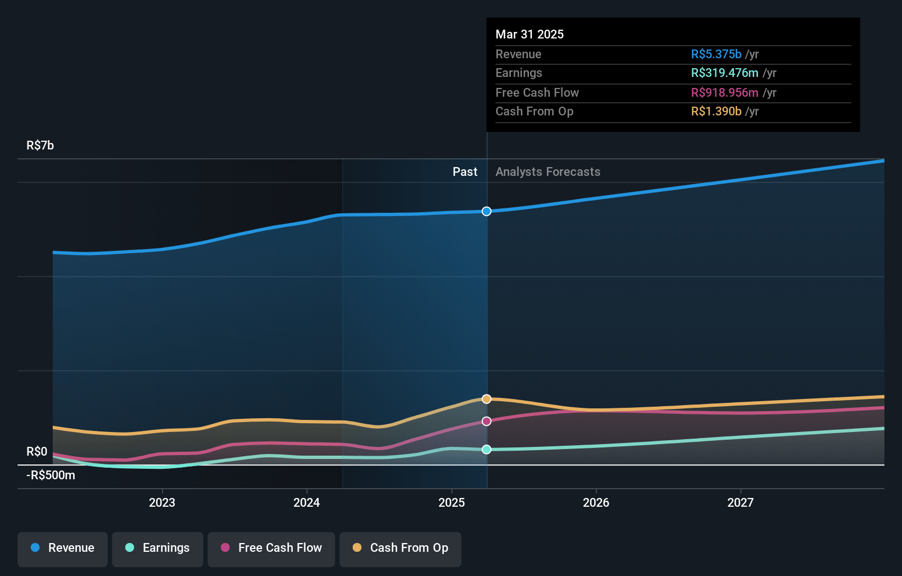Click the Free Cash Flow label in tooltip
This screenshot has width=902, height=576.
[537, 92]
